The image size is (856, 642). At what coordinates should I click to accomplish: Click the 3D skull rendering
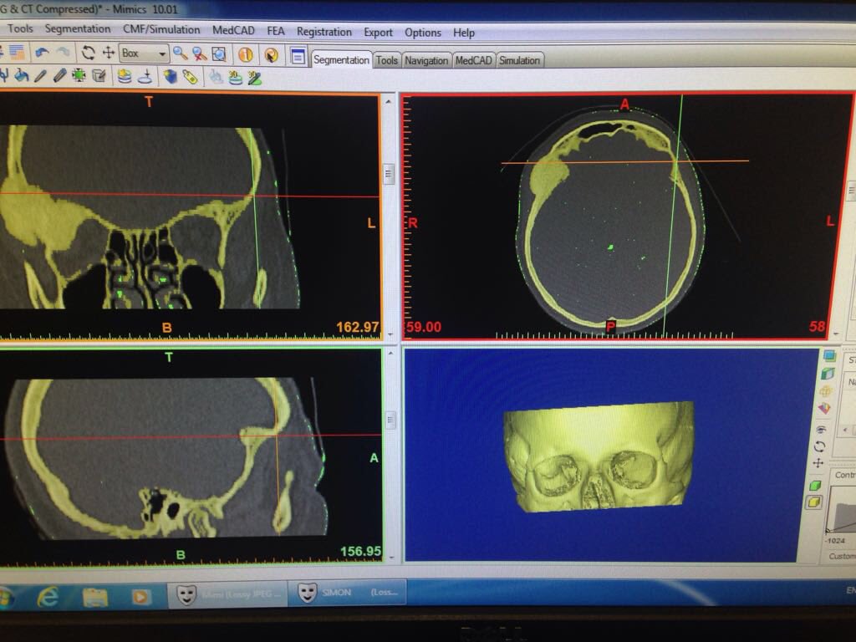[599, 456]
